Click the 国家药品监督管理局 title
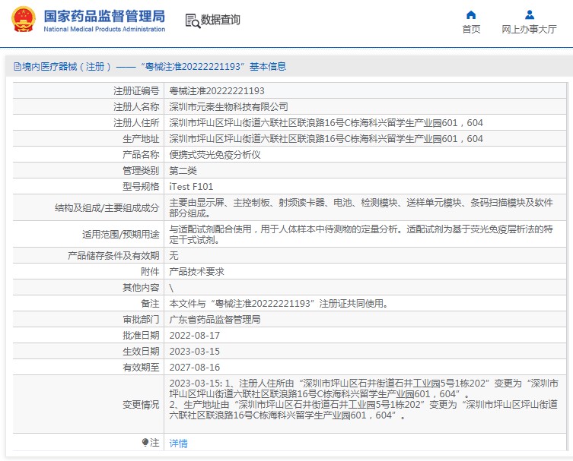This screenshot has height=461, width=573. point(104,16)
